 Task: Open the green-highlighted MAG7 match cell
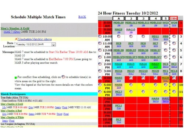155,64
